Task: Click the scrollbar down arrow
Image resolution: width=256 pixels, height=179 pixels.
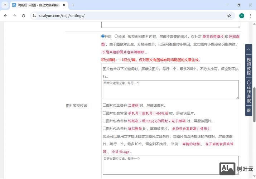Action: click(x=254, y=176)
